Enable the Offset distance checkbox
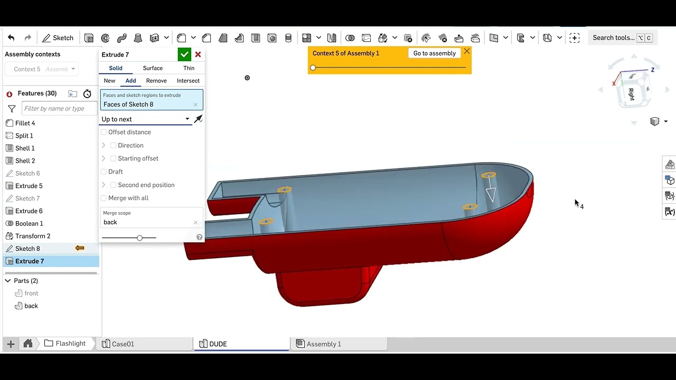 pyautogui.click(x=104, y=132)
